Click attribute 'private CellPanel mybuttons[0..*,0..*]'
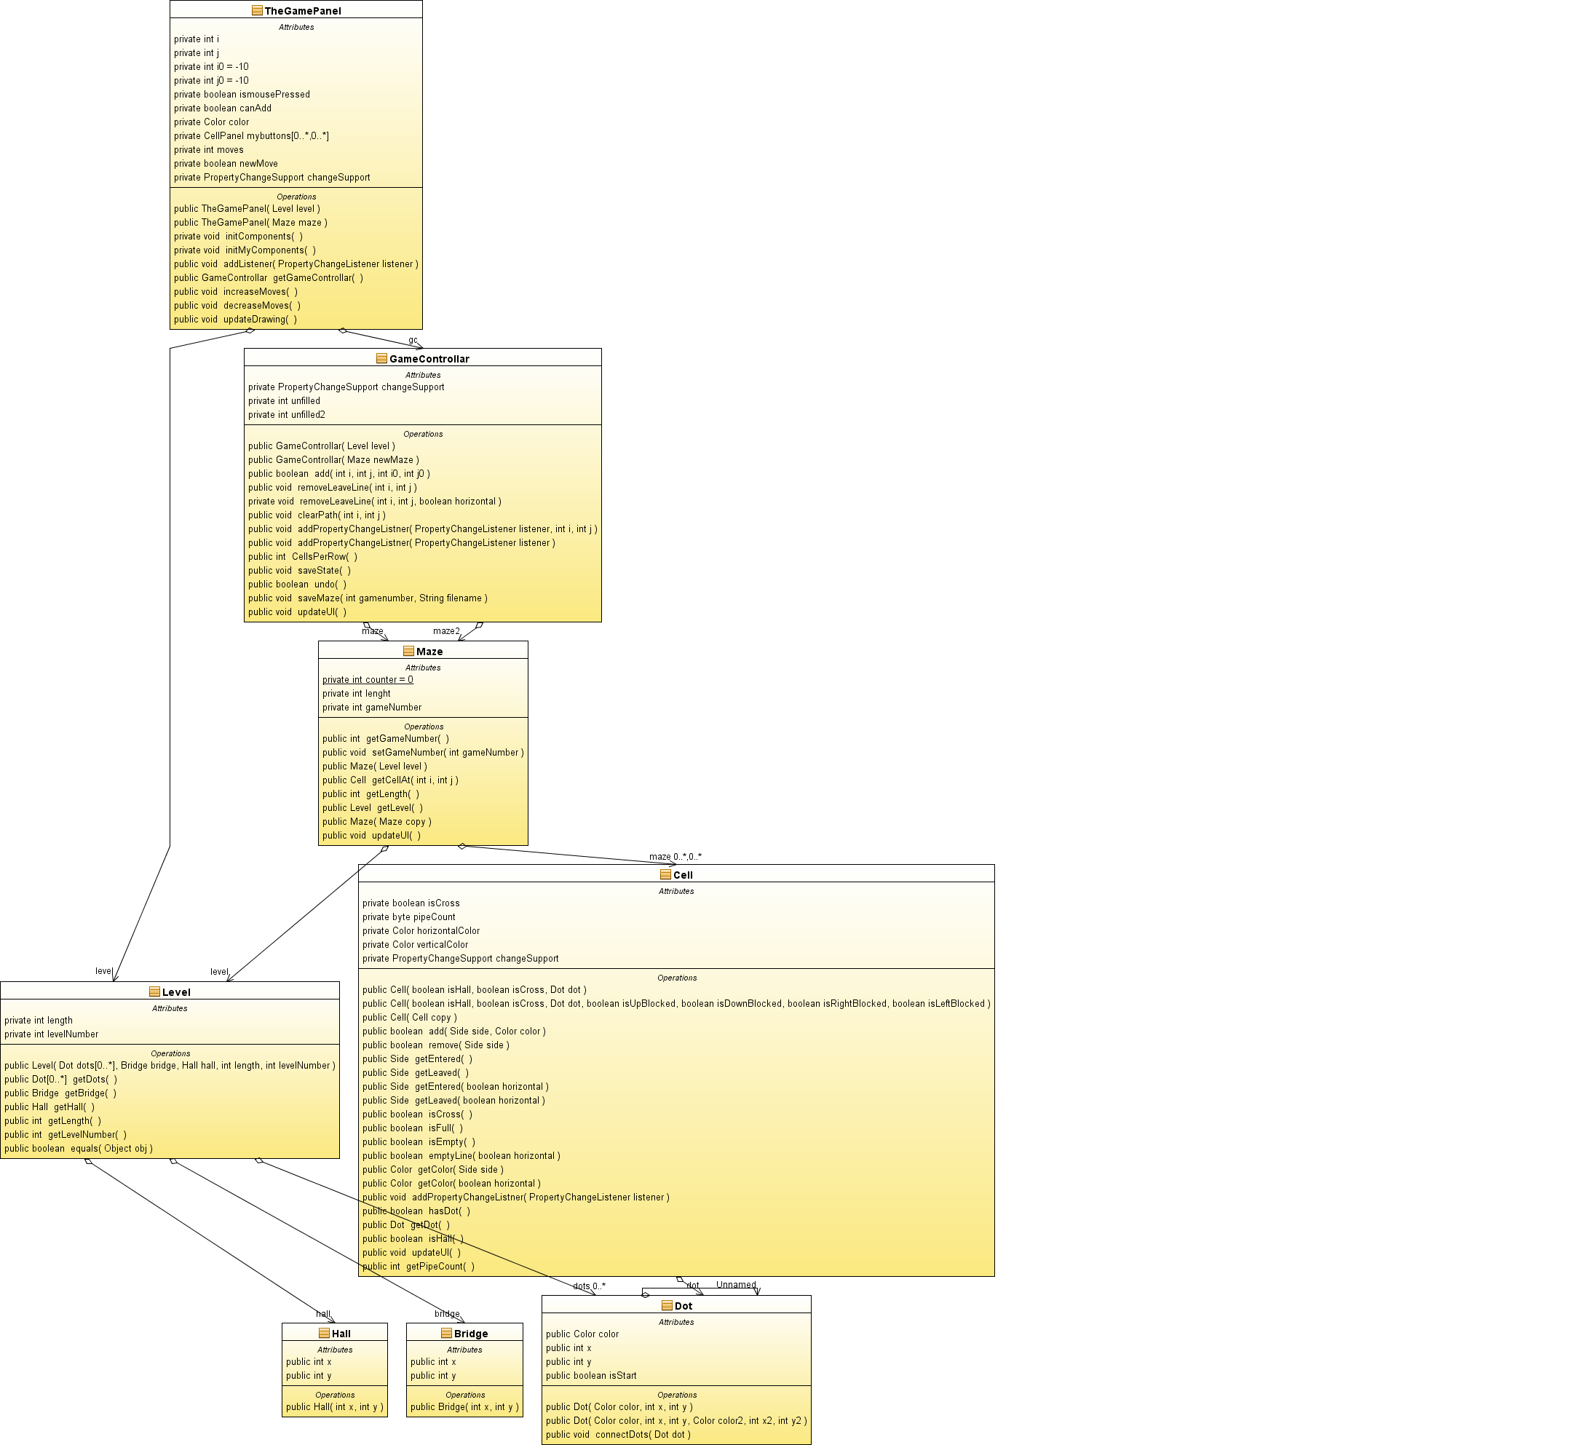 coord(251,136)
